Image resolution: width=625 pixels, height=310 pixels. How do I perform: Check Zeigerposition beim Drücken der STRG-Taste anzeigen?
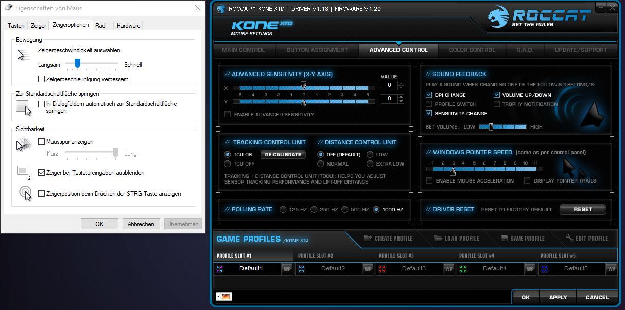pos(42,194)
